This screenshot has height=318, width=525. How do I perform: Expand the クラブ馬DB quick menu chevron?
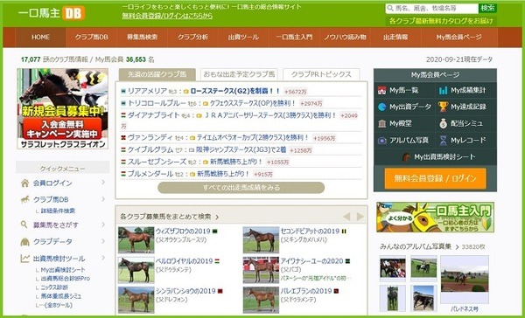[x=103, y=199]
